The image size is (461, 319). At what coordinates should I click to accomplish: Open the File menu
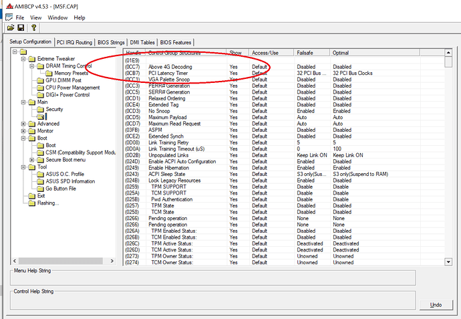pos(19,17)
